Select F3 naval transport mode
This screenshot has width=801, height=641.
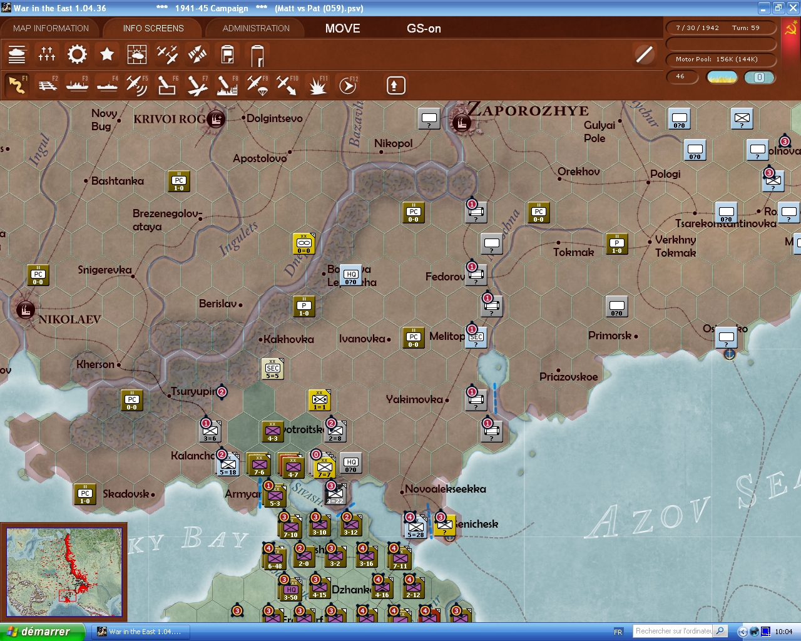tap(77, 85)
